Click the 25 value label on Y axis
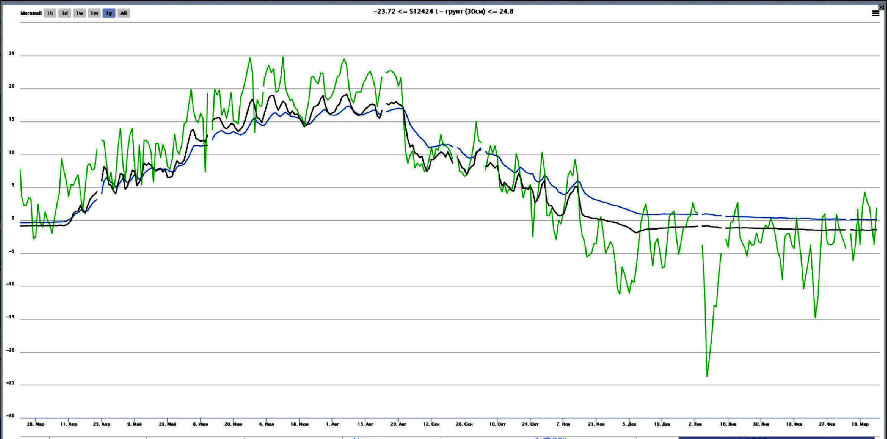887x439 pixels. click(12, 54)
